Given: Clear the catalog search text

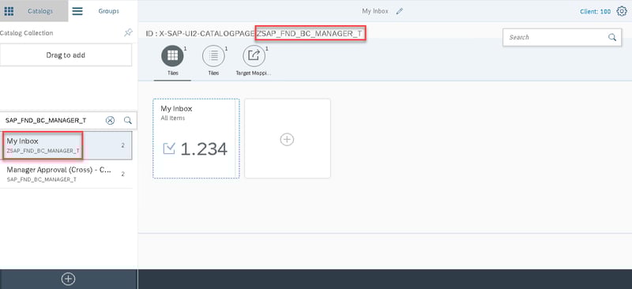Looking at the screenshot, I should click(x=110, y=120).
